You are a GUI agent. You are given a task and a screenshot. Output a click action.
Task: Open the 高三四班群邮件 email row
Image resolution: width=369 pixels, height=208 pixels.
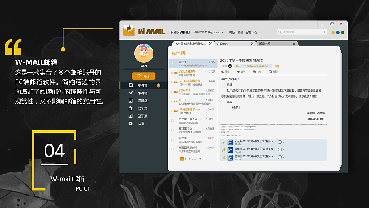193,149
